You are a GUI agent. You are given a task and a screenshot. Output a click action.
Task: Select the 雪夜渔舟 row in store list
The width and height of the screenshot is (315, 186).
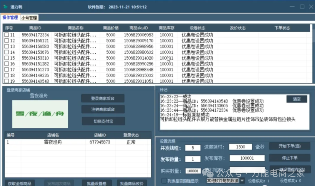point(52,142)
